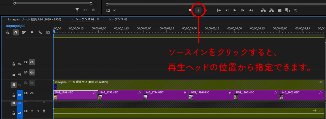Mute the A2 audio track
This screenshot has width=326, height=119.
coord(32,111)
